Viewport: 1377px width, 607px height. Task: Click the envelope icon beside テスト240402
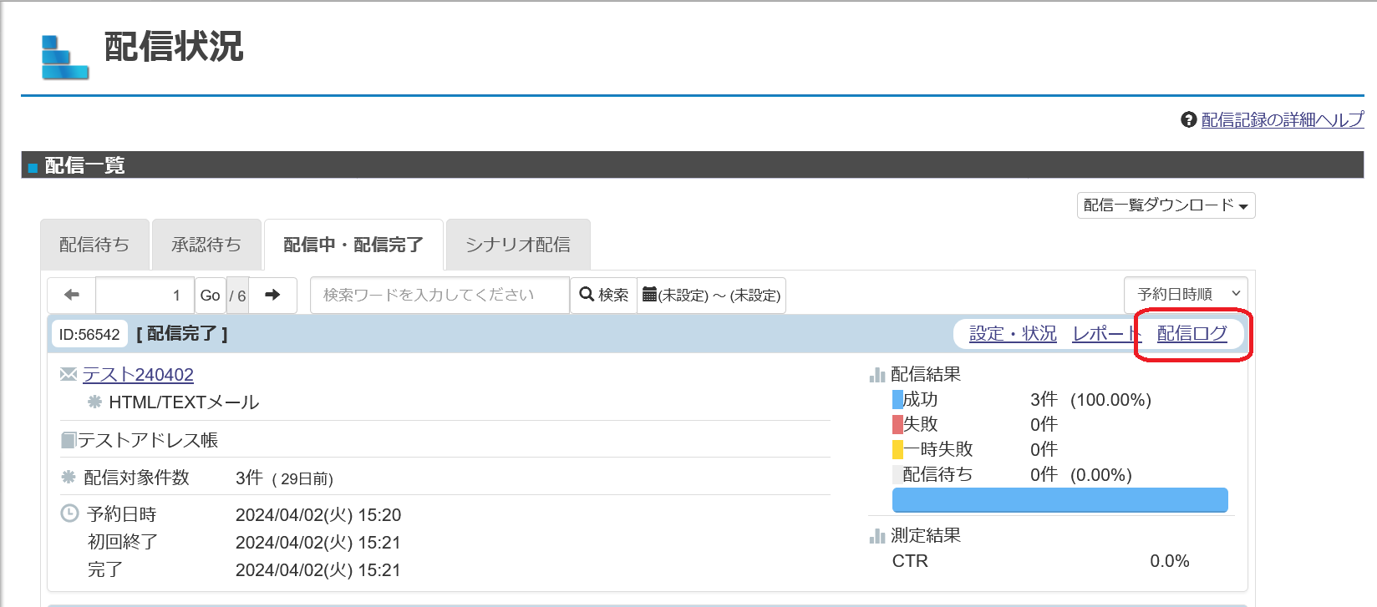click(69, 374)
